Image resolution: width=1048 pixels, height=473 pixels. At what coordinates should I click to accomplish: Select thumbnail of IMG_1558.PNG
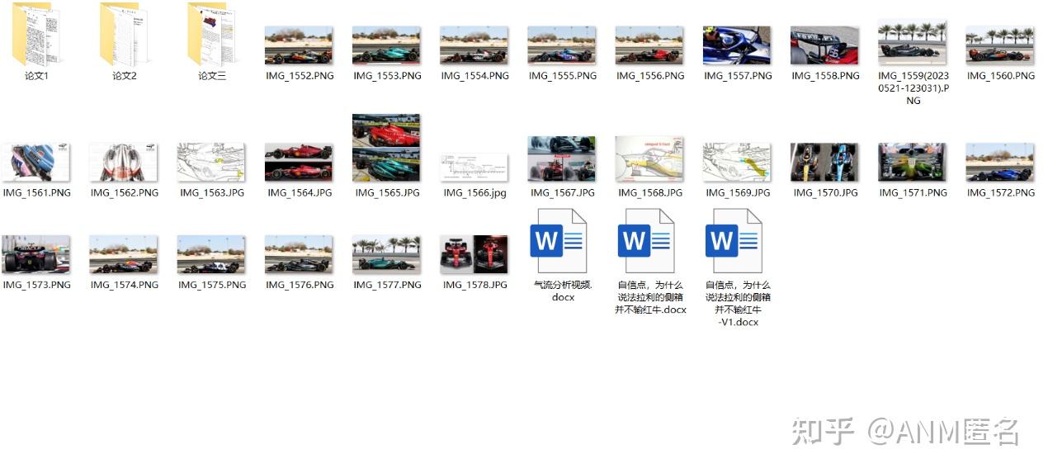(824, 45)
